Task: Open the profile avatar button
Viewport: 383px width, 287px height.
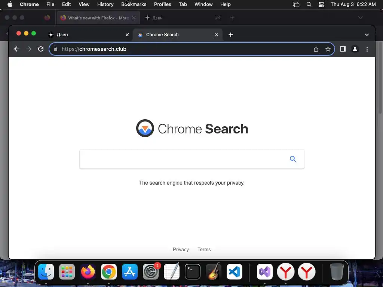Action: 355,49
